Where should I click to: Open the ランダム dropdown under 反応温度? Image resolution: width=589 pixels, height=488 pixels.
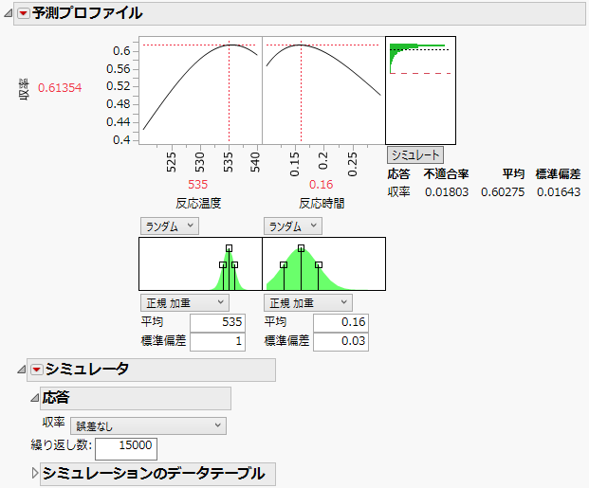[170, 226]
